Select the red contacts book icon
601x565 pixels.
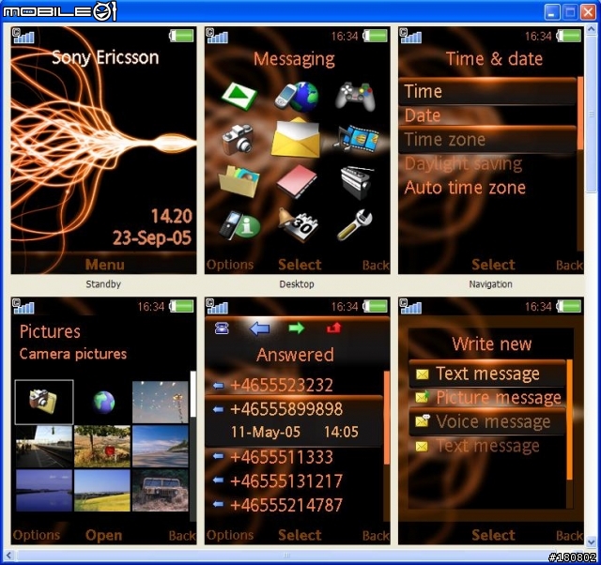tap(297, 182)
